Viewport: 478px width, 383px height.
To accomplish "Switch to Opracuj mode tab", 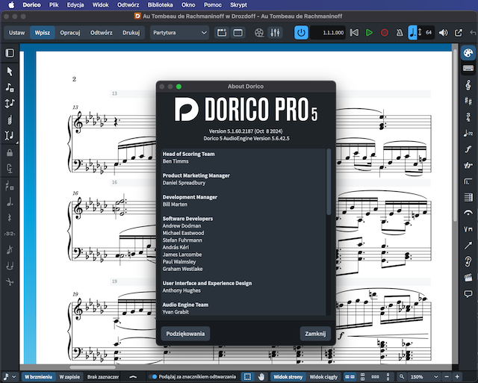I will point(69,33).
